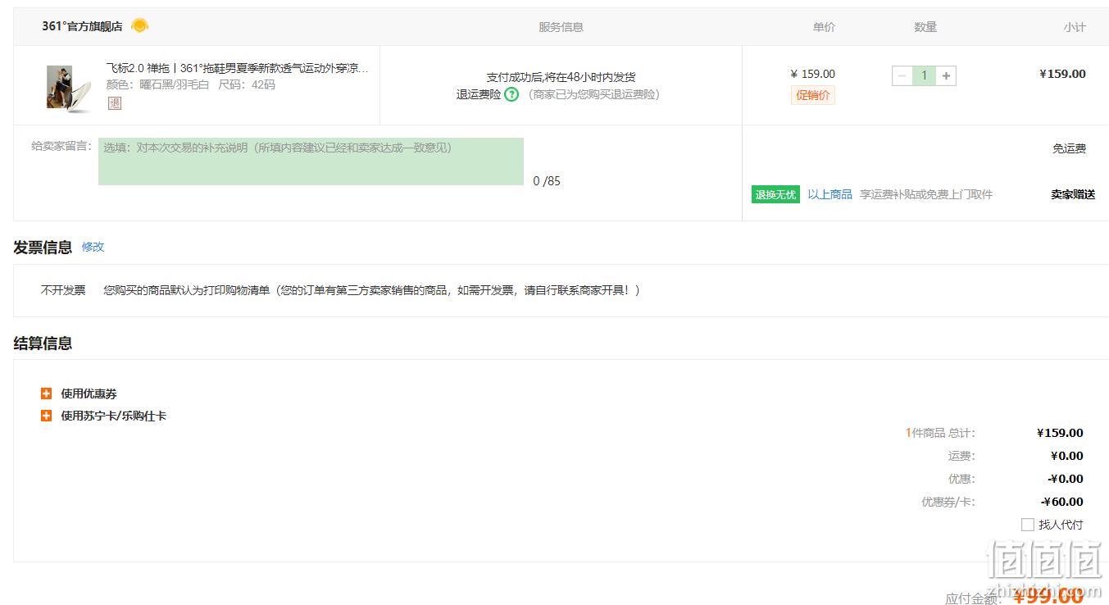Click the 商家已为您购买退运费险 note
The height and width of the screenshot is (605, 1109).
(594, 94)
